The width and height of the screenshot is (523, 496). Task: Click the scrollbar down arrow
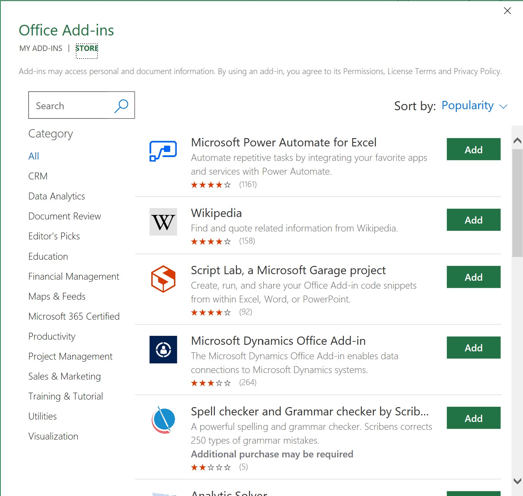tap(517, 481)
